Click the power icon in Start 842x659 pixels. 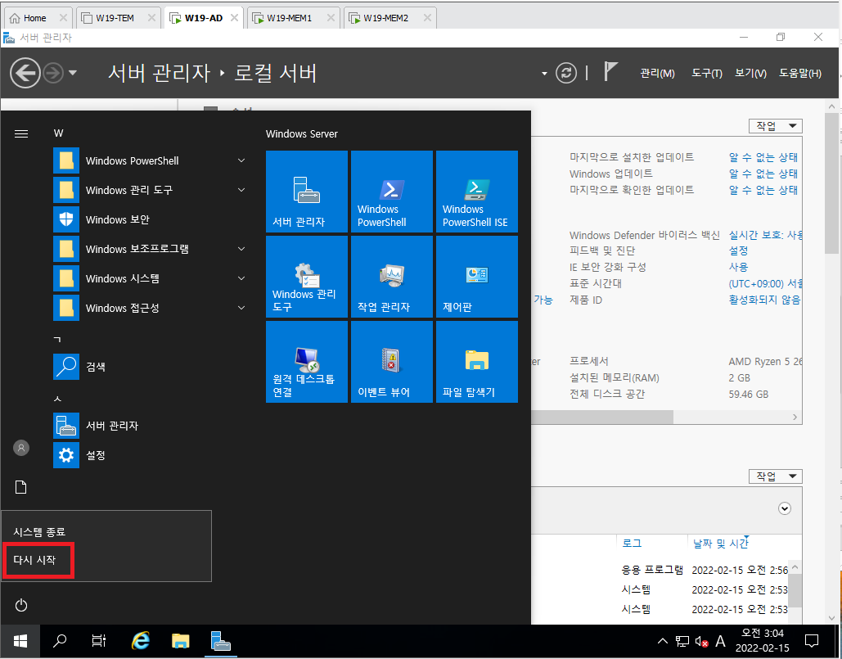[x=21, y=605]
